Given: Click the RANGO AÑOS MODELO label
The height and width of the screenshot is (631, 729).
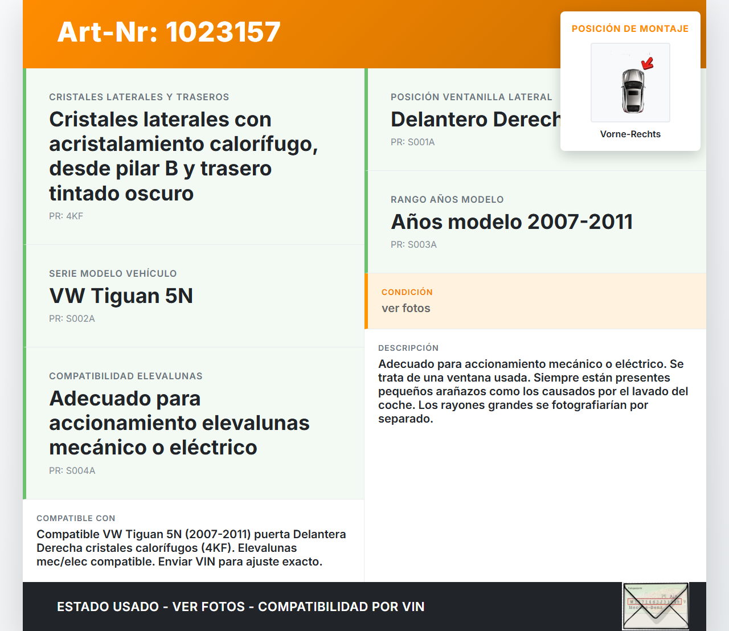Looking at the screenshot, I should coord(447,199).
